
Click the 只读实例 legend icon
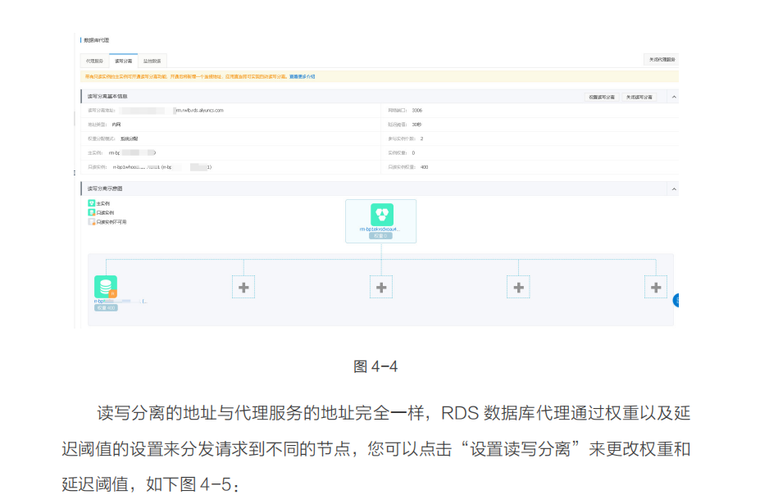90,213
